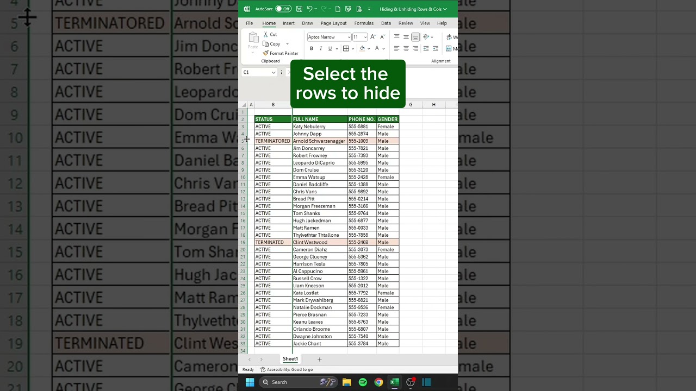Click the Save icon in title bar
The image size is (696, 391).
click(299, 9)
